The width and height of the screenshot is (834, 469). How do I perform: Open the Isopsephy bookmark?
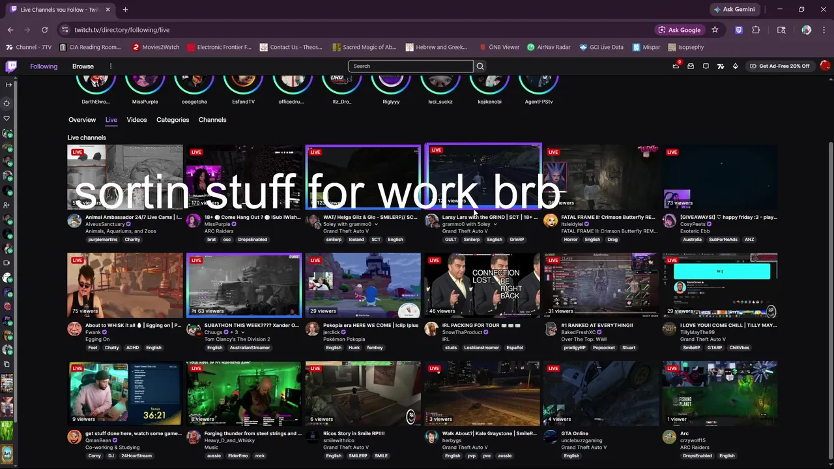[686, 47]
